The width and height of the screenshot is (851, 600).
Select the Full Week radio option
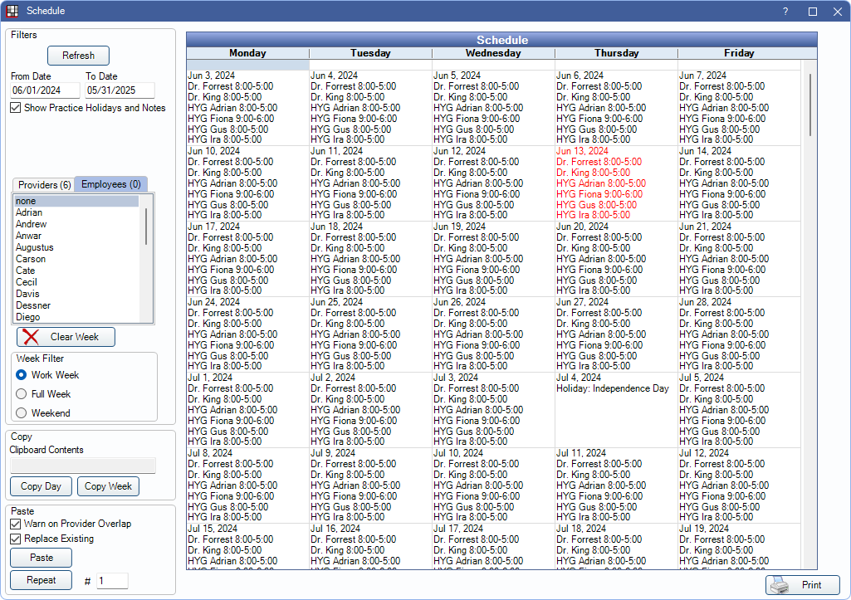pos(22,394)
